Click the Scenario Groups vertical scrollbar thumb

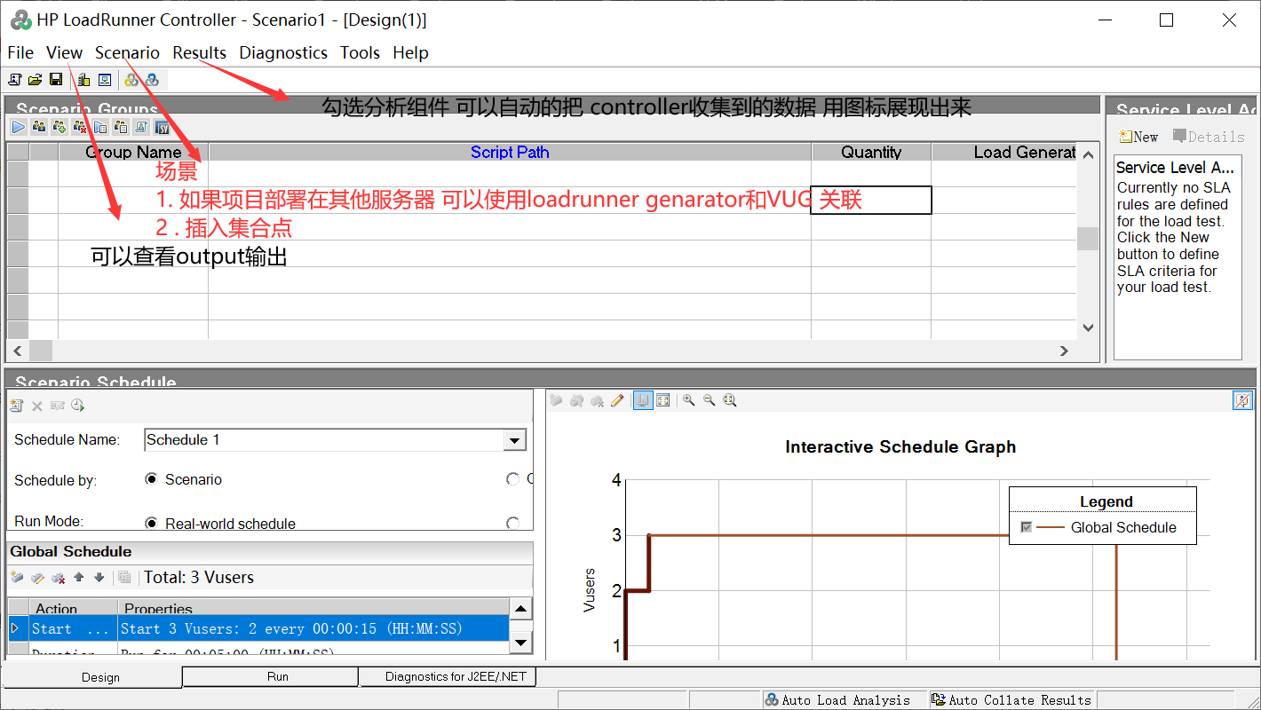pos(1088,239)
